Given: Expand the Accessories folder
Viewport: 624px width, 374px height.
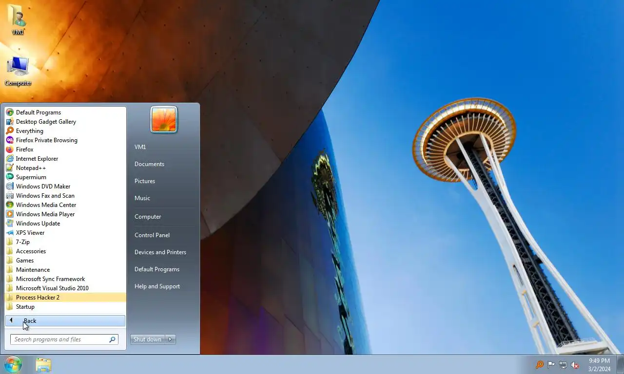Looking at the screenshot, I should pyautogui.click(x=65, y=251).
